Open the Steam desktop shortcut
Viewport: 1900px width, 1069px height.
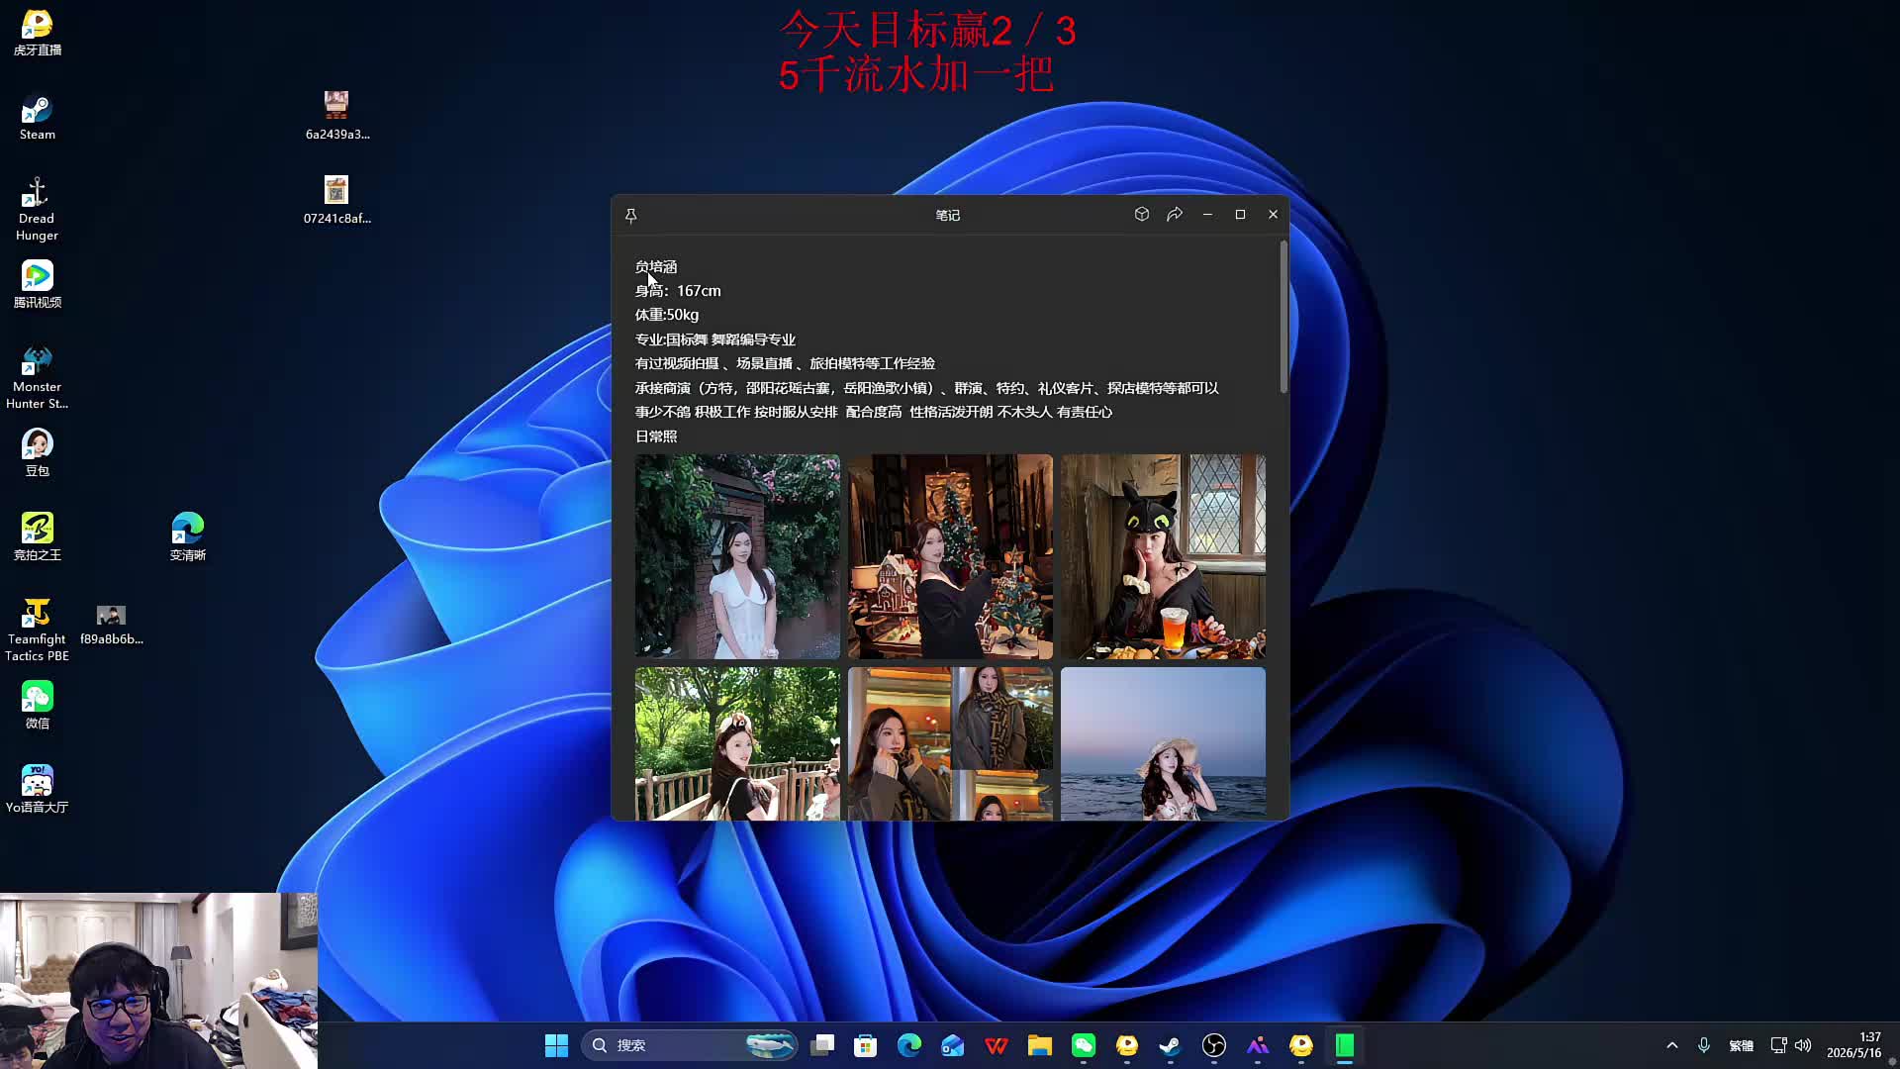point(38,118)
